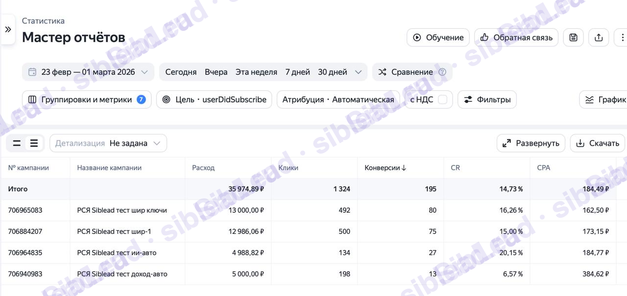Screen dimensions: 627x296
Task: Toggle the с НДС checkbox
Action: [x=442, y=99]
